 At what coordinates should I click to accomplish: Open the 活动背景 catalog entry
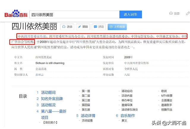[87, 120]
